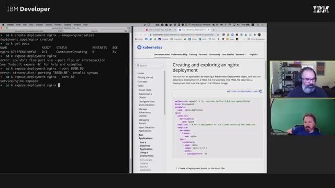Open Partners in the Kubernetes top nav
The width and height of the screenshot is (335, 188).
(x=203, y=54)
